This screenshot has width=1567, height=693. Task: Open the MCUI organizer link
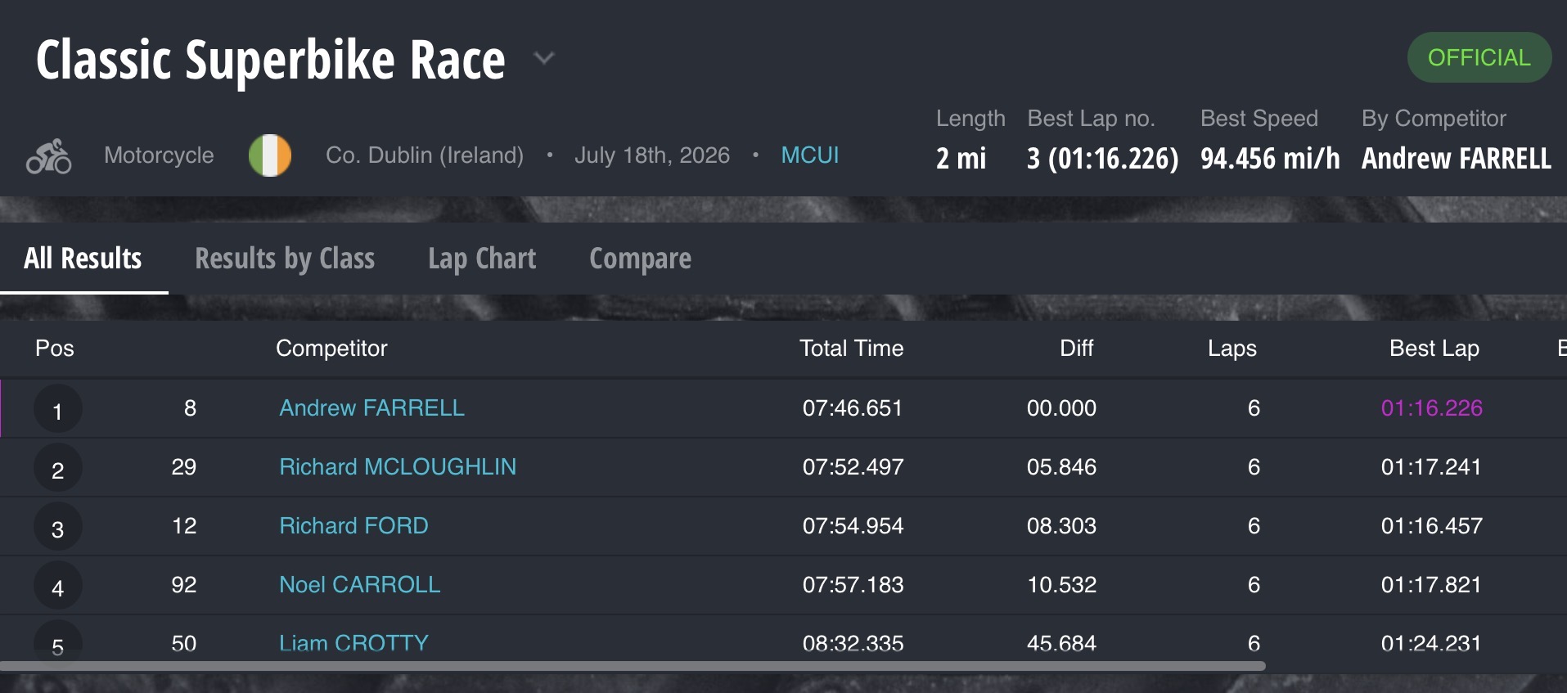tap(810, 155)
